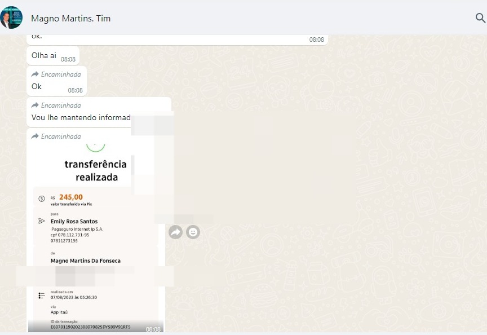This screenshot has height=335, width=487.
Task: Click the forward arrow above 'Vou lhe mantendo'
Action: click(35, 105)
